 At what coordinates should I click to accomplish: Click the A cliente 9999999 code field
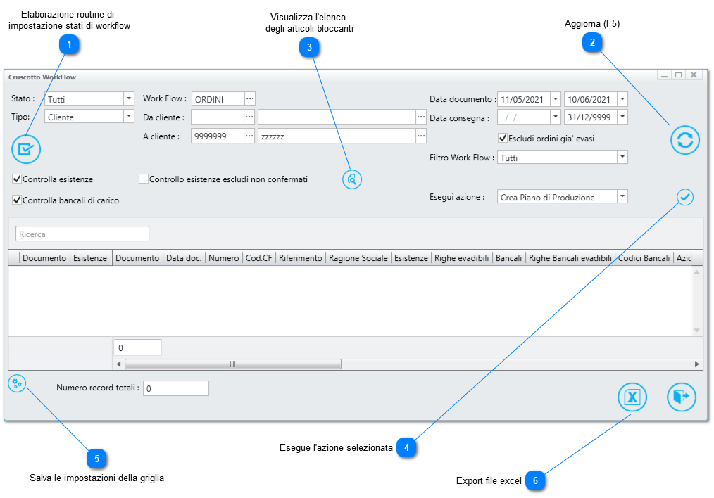[x=218, y=136]
